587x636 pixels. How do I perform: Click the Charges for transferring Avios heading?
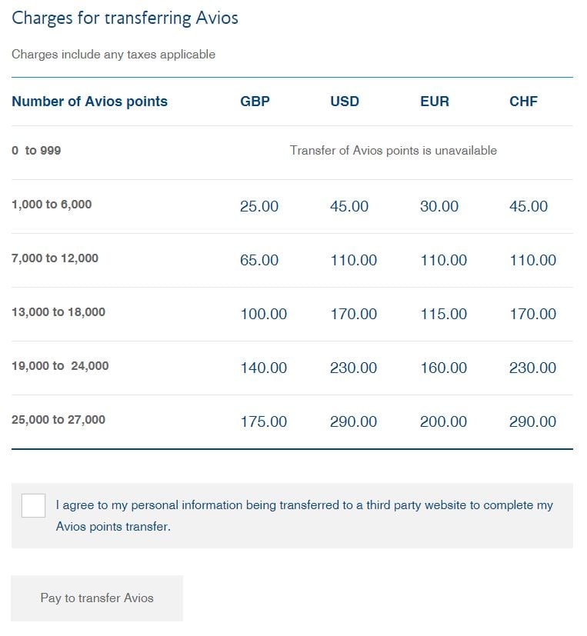point(125,18)
